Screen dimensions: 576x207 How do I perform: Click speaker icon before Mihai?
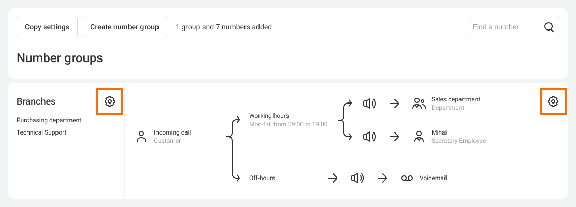(x=369, y=137)
